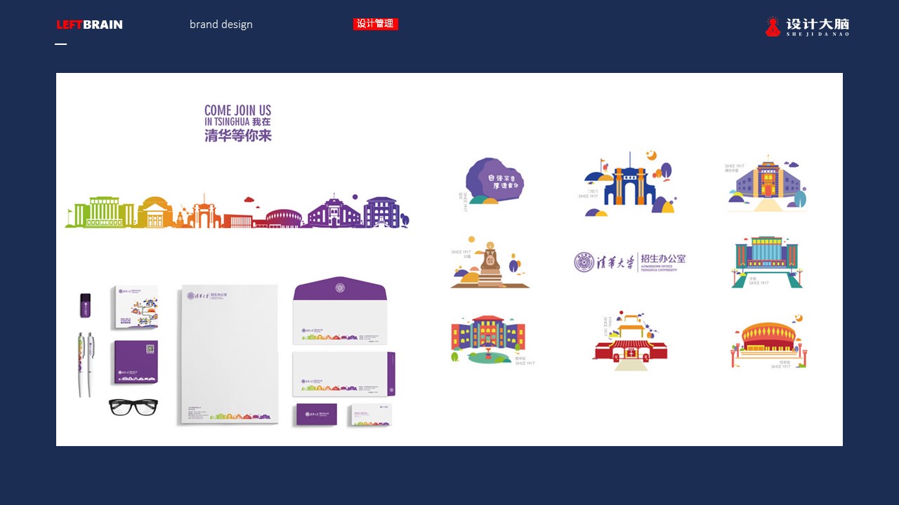The width and height of the screenshot is (899, 505).
Task: Select the 'COME JOIN US IN TSINGHUA' slogan
Action: (x=238, y=123)
